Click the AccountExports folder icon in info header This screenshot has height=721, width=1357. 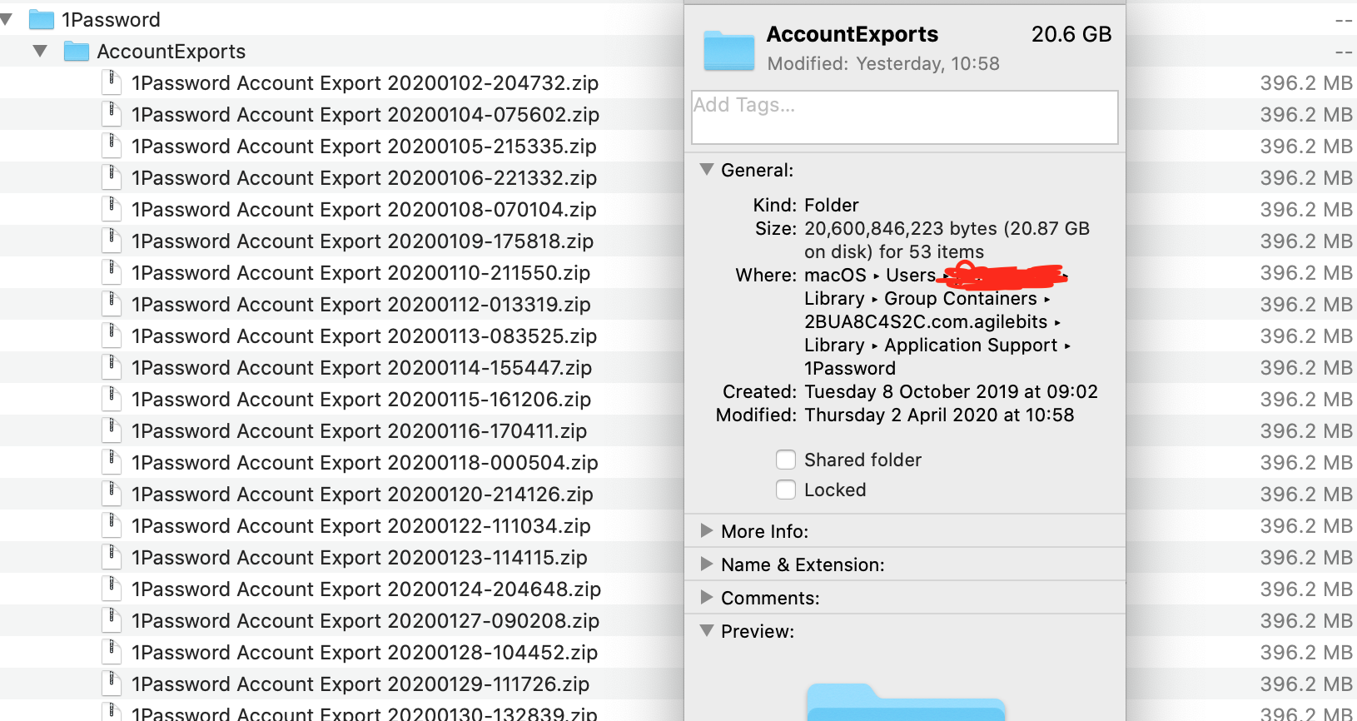click(x=729, y=50)
